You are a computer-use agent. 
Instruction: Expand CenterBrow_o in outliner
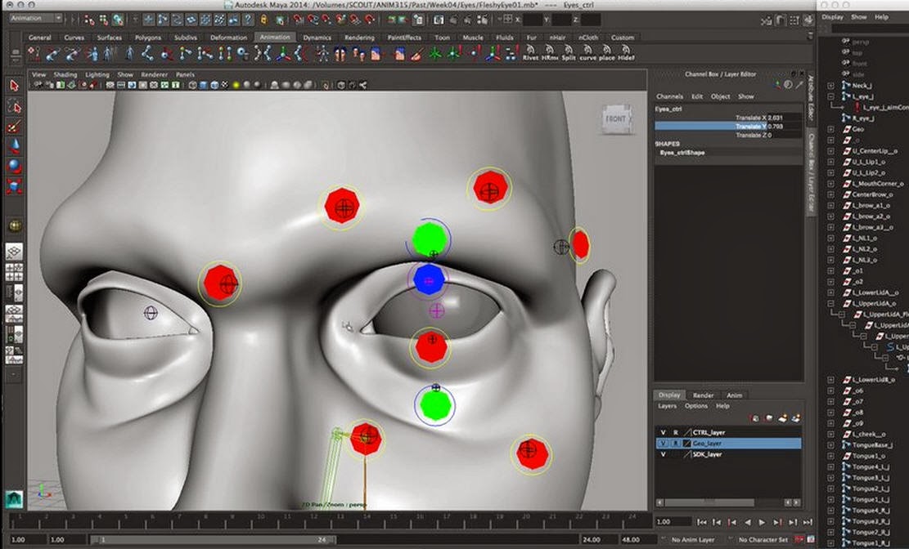pos(830,194)
